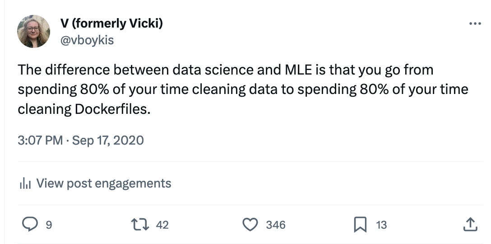This screenshot has height=244, width=491.
Task: Click the 3:07 PM time text
Action: point(40,140)
